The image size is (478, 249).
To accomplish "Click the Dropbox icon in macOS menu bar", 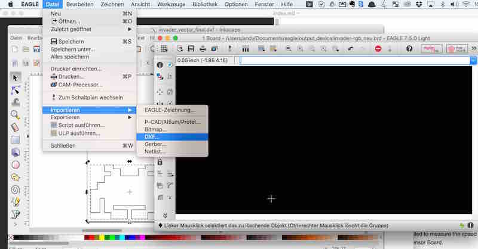I will 419,4.
